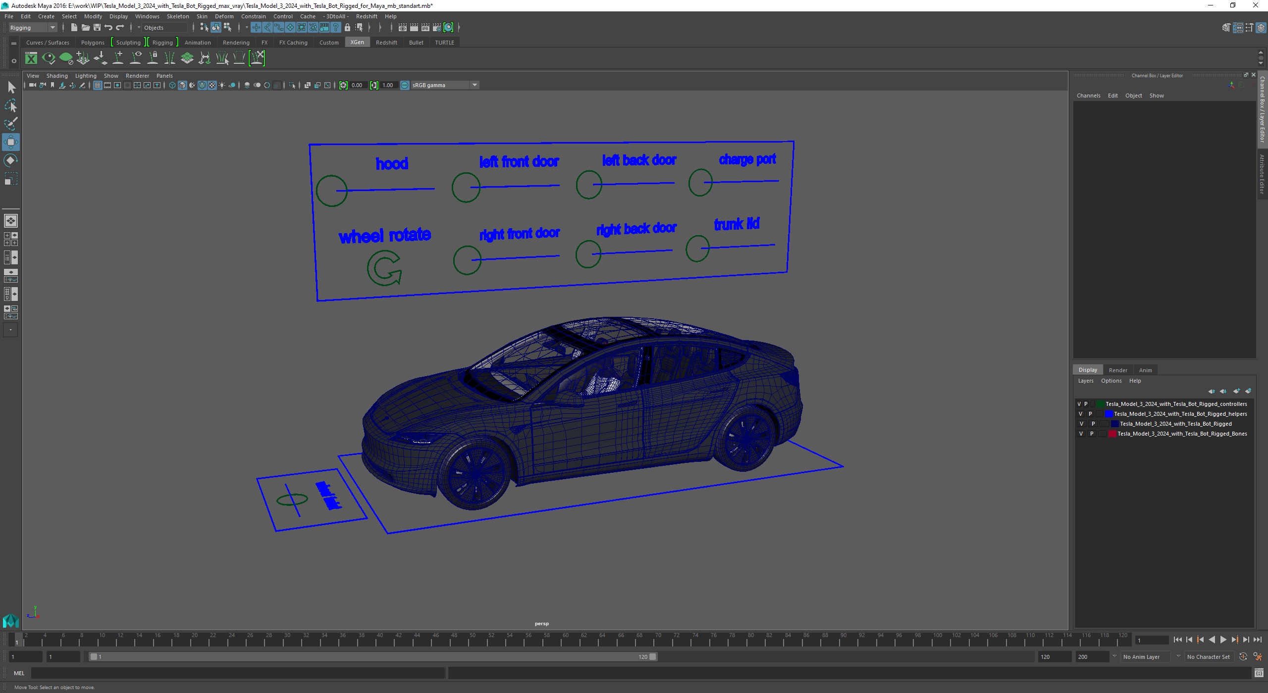Activate the Scale tool
The image size is (1268, 693).
[10, 179]
